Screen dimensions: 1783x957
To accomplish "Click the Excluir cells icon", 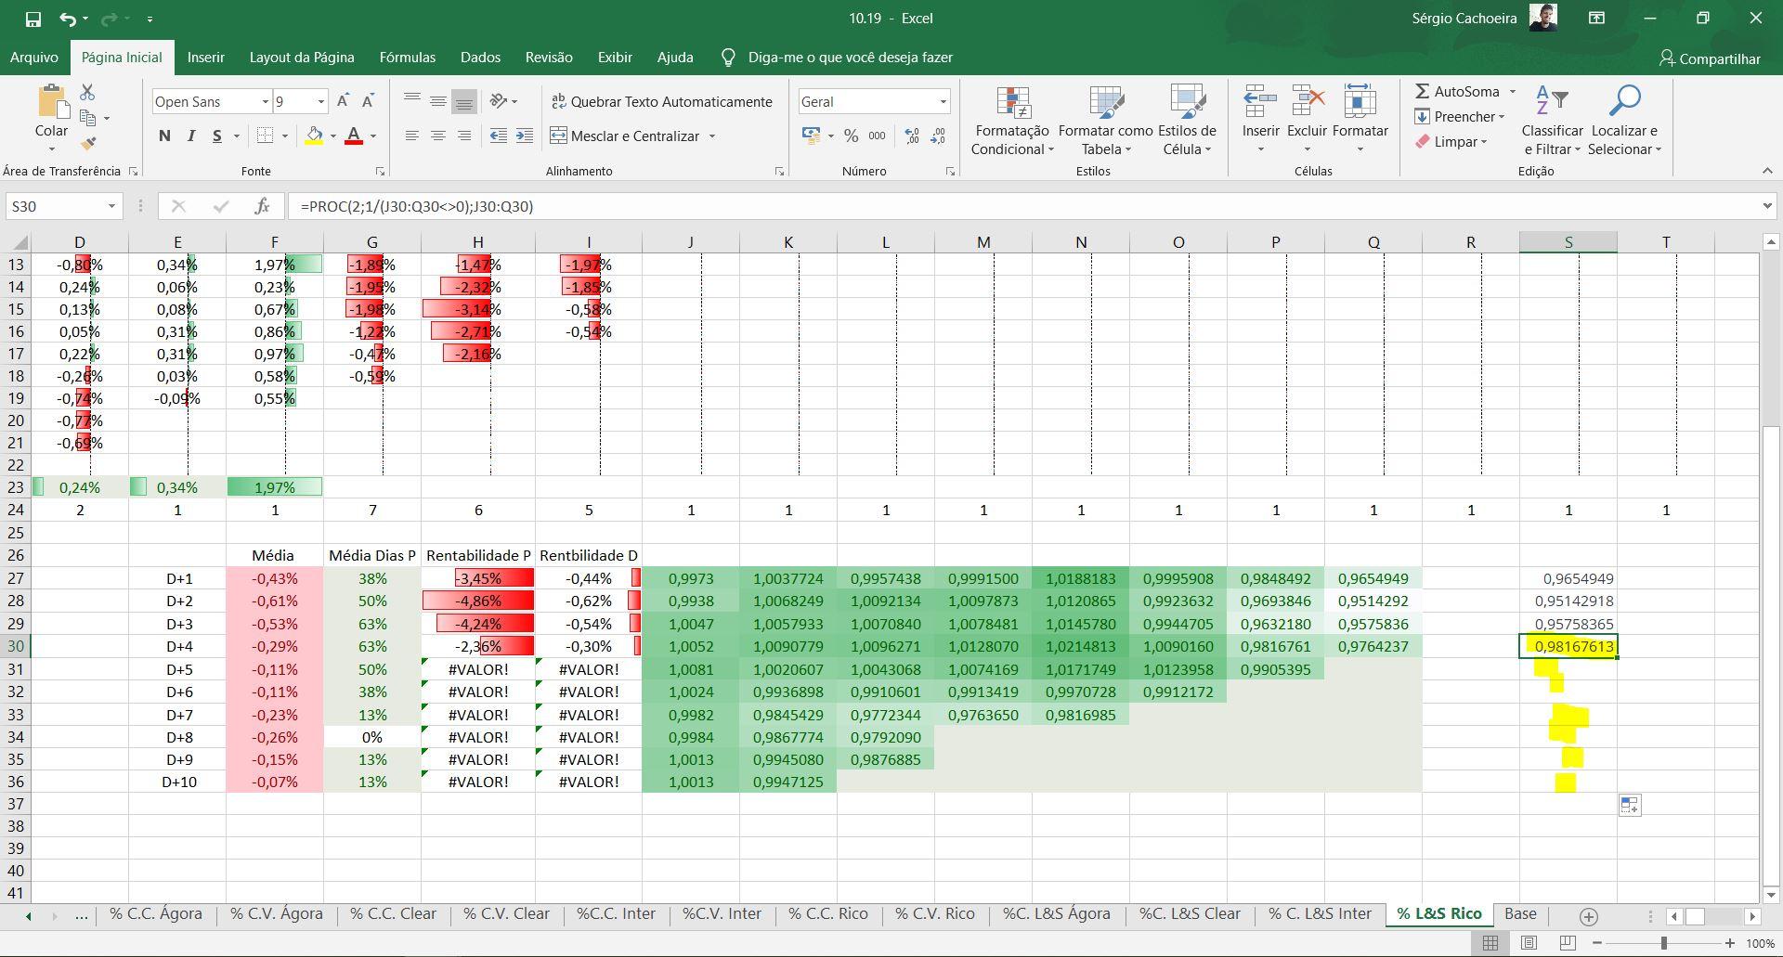I will (1307, 102).
